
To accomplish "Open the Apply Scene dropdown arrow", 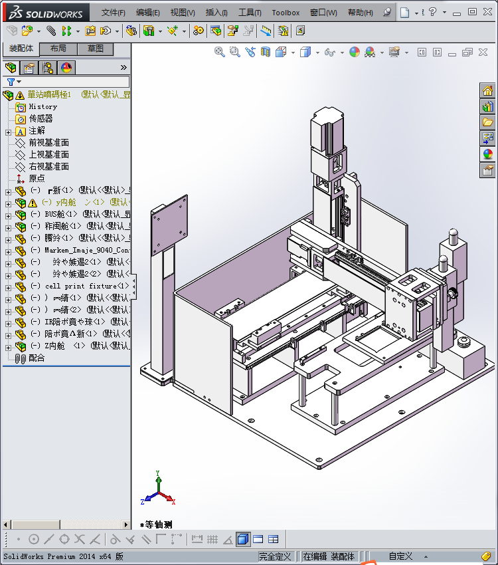I will pyautogui.click(x=382, y=53).
